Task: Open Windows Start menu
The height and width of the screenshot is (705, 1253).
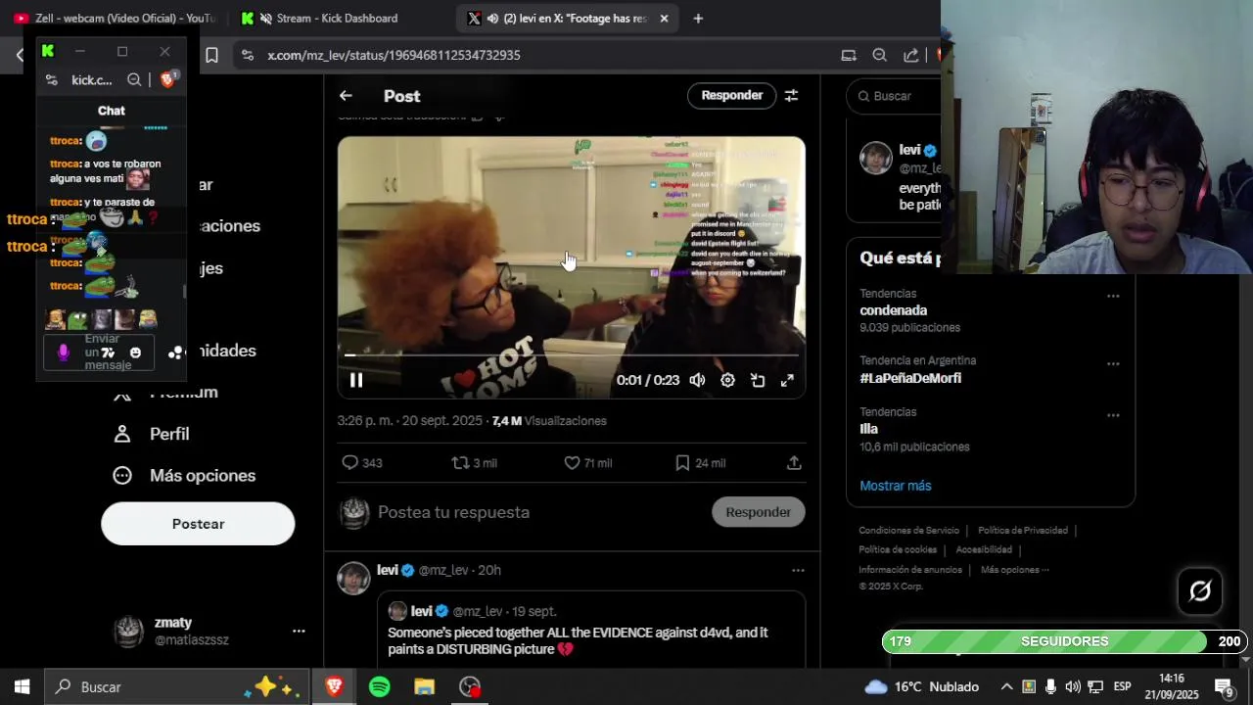Action: pos(22,686)
